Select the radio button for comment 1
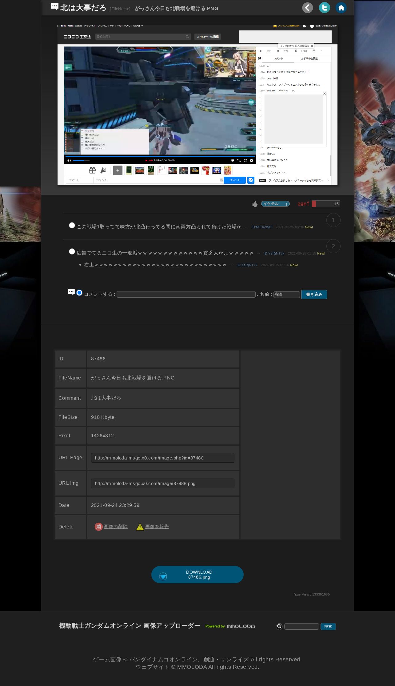The height and width of the screenshot is (686, 395). (x=72, y=225)
